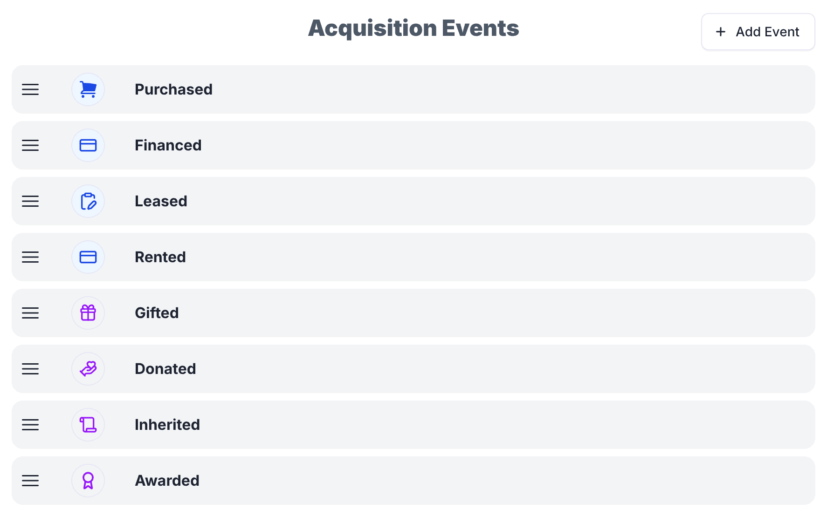
Task: Click the award ribbon icon for Awarded
Action: [x=88, y=481]
